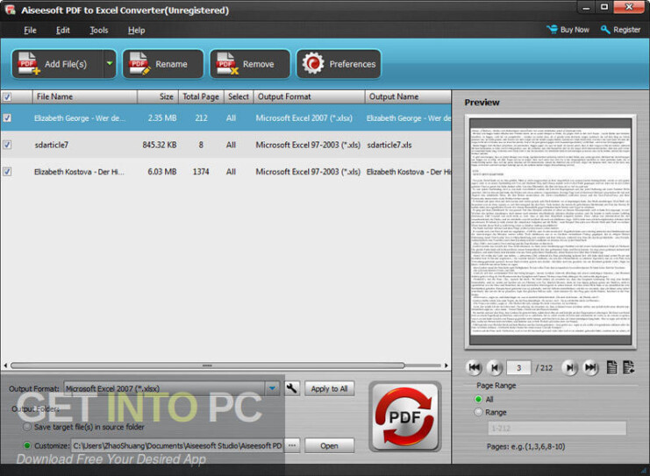Click output format cell for sdarticle7

[308, 145]
